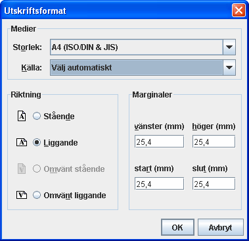The height and width of the screenshot is (241, 249).
Task: Select the start (mm) margin input
Action: (159, 184)
